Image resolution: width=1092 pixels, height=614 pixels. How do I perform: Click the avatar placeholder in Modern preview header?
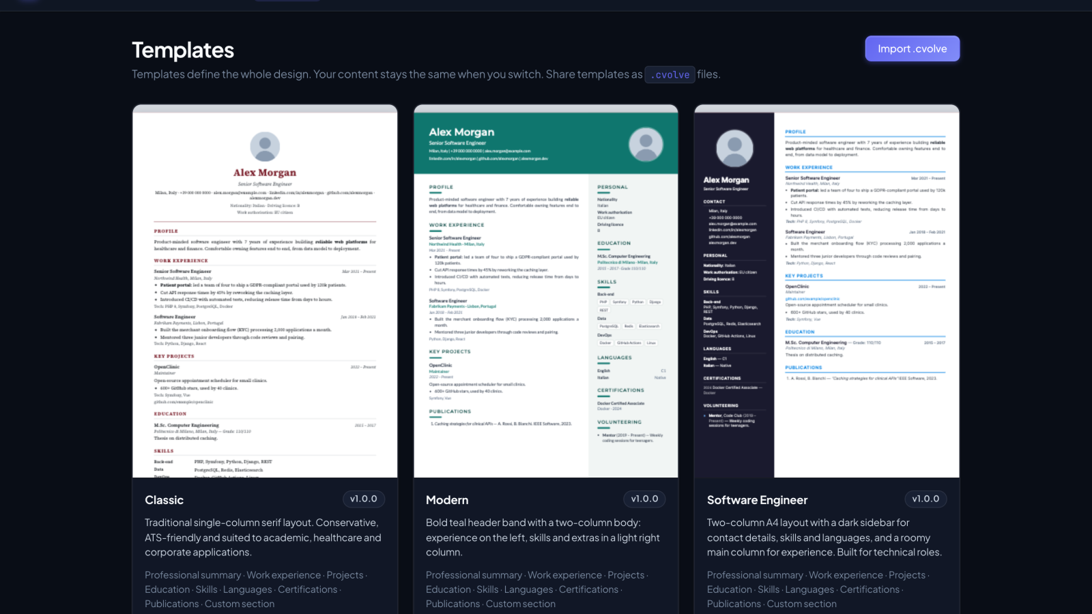tap(646, 144)
